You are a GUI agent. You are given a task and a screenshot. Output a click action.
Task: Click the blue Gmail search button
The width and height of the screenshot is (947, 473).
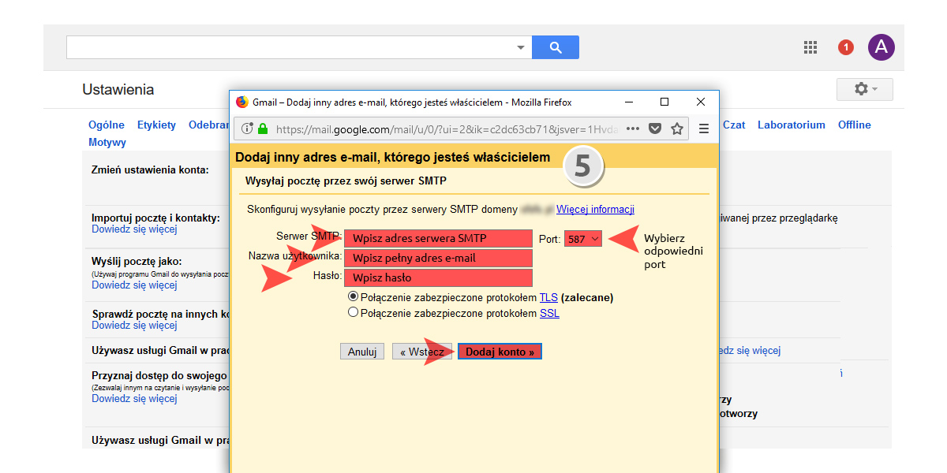pos(555,47)
